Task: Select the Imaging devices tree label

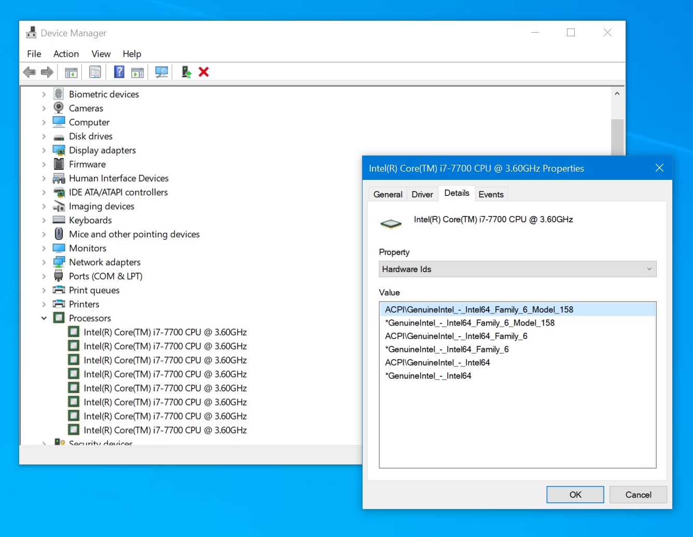Action: [x=102, y=206]
